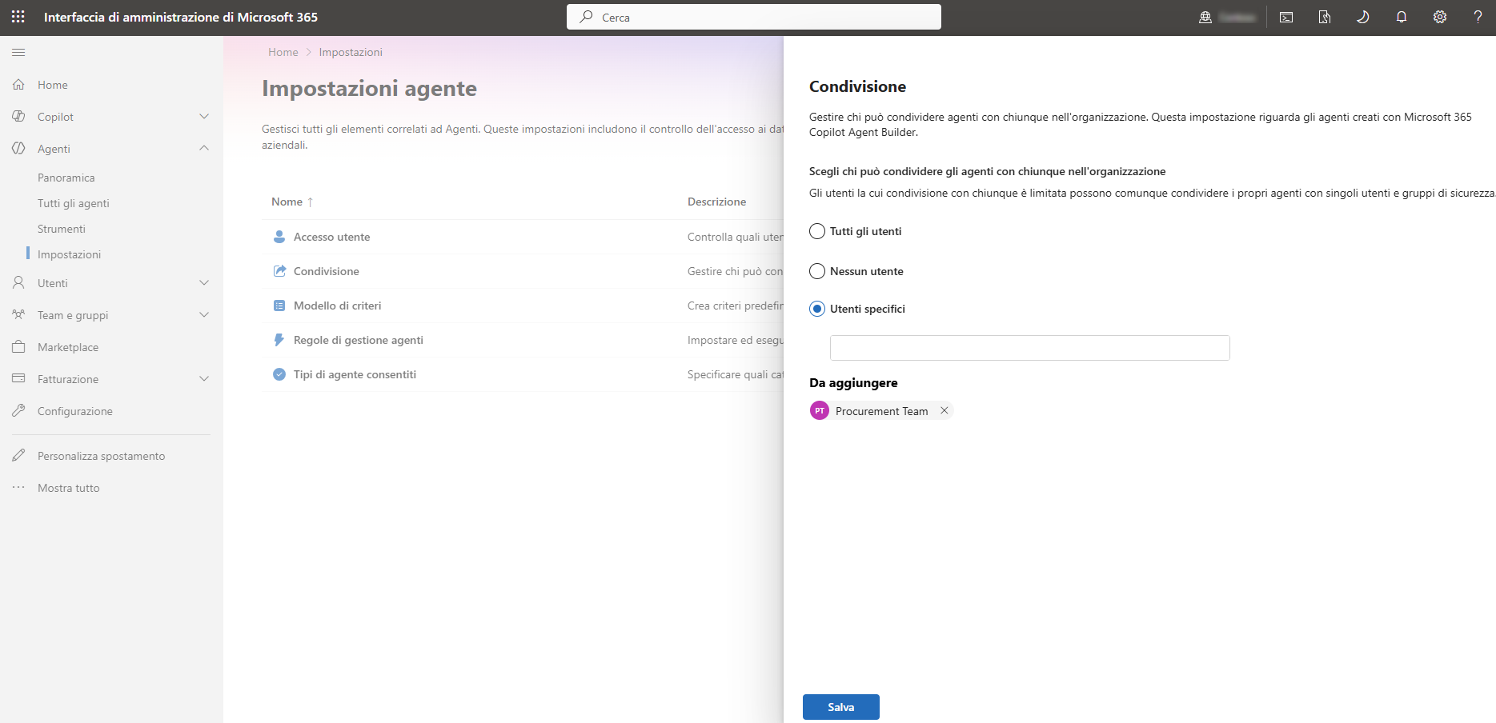Collapse the navigation menu hamburger icon
1496x723 pixels.
click(x=18, y=53)
